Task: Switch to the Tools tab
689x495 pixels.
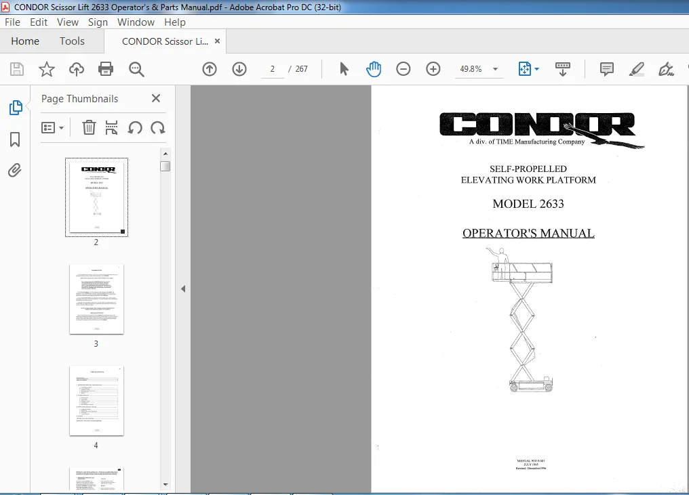Action: click(72, 41)
